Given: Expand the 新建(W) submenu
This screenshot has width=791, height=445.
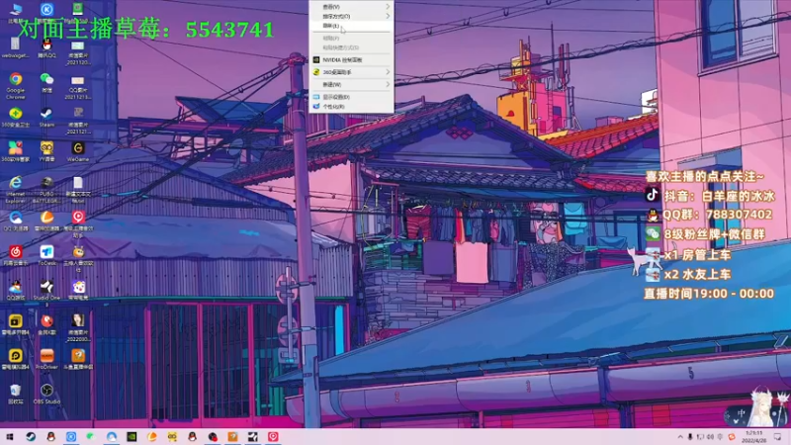Looking at the screenshot, I should coord(351,84).
